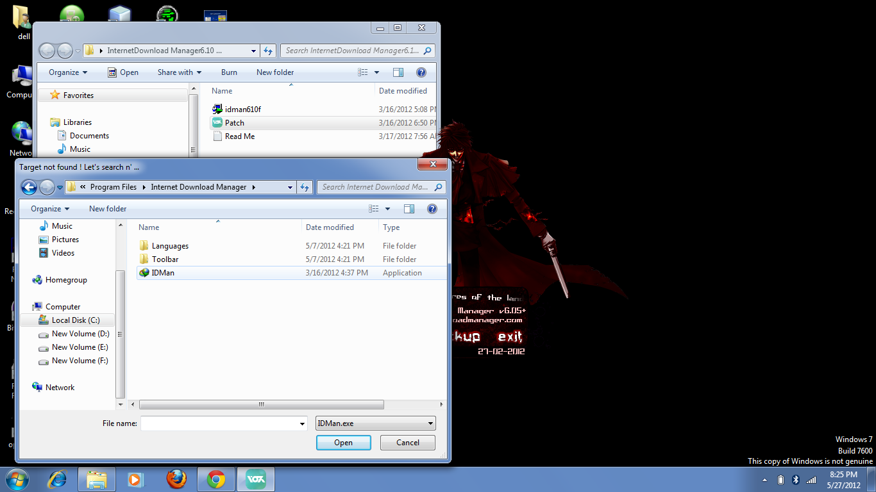Open Music library in dialog sidebar
876x492 pixels.
56,226
